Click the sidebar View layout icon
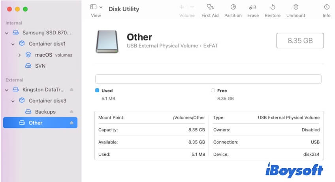Image resolution: width=335 pixels, height=182 pixels. click(93, 7)
